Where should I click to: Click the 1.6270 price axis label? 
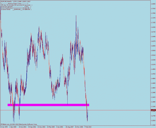(x=153, y=41)
